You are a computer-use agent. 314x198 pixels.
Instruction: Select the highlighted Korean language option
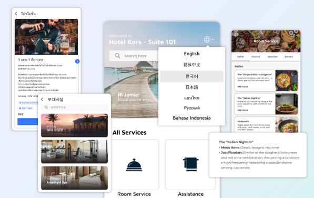click(x=191, y=76)
